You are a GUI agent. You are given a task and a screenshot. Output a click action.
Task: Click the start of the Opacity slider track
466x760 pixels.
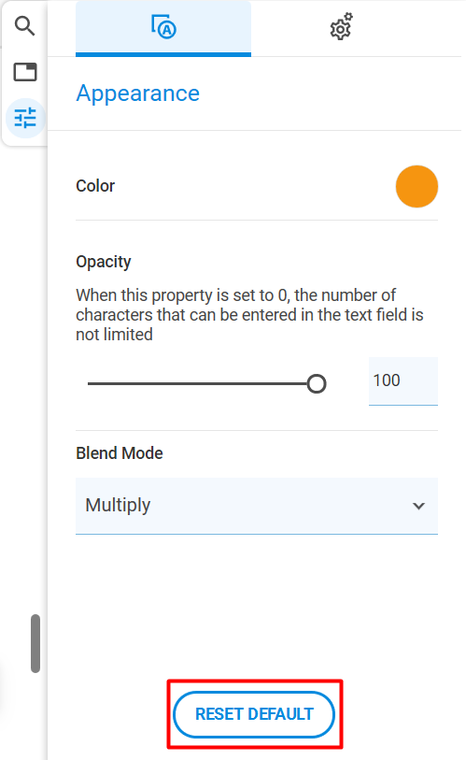pyautogui.click(x=90, y=383)
